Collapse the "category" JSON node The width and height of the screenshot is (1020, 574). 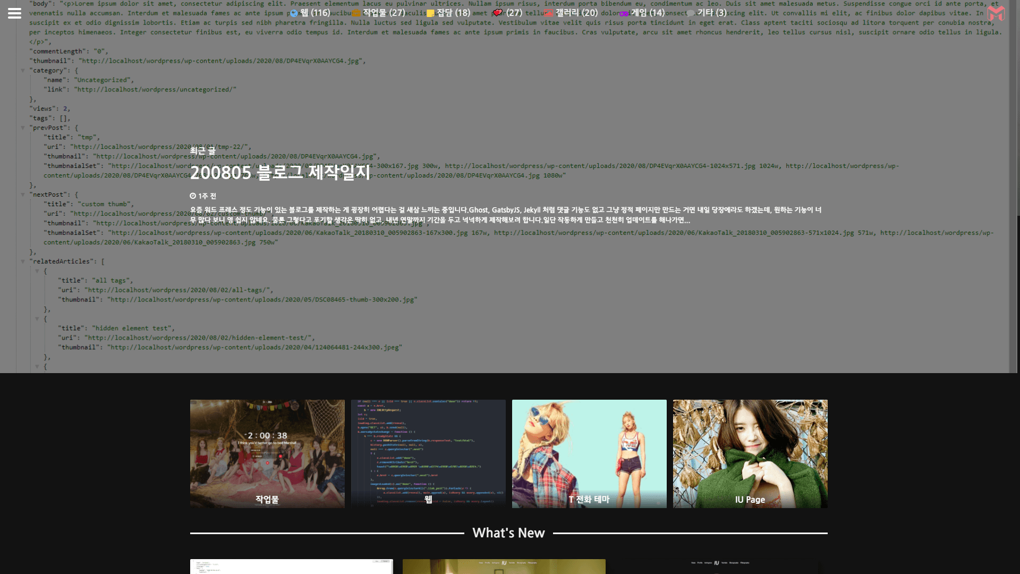coord(23,70)
